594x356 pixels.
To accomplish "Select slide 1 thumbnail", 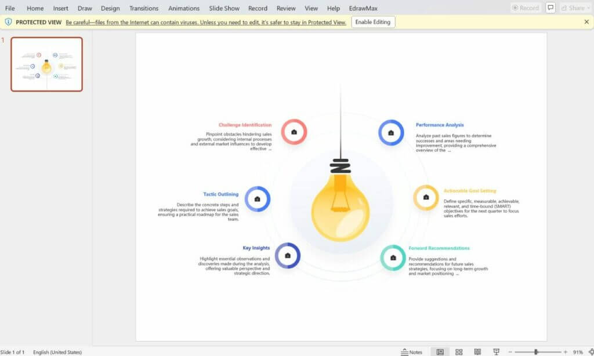I will [46, 64].
